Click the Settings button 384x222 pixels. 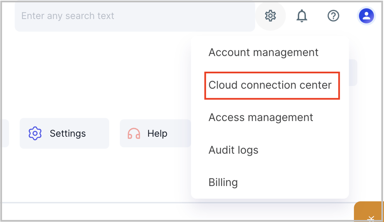click(64, 133)
